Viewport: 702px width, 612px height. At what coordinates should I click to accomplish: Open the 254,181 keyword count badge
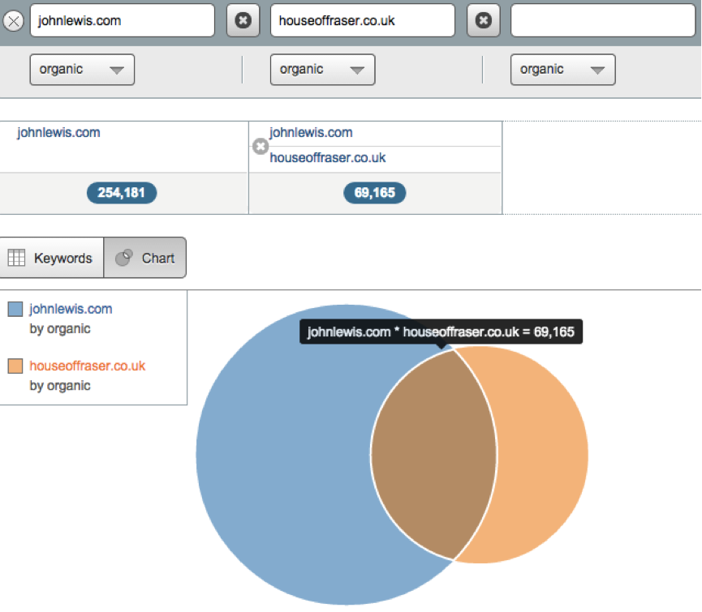pyautogui.click(x=121, y=193)
